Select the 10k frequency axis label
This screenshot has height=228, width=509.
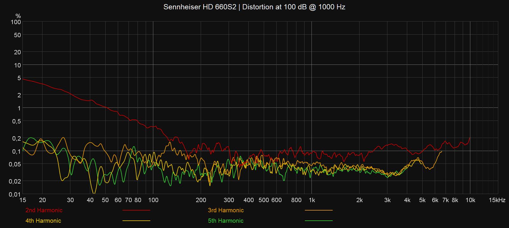tap(470, 200)
